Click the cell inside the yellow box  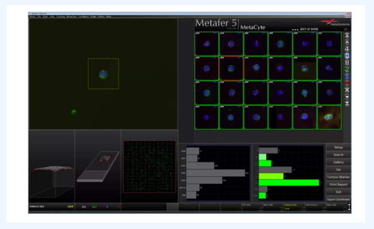103,74
